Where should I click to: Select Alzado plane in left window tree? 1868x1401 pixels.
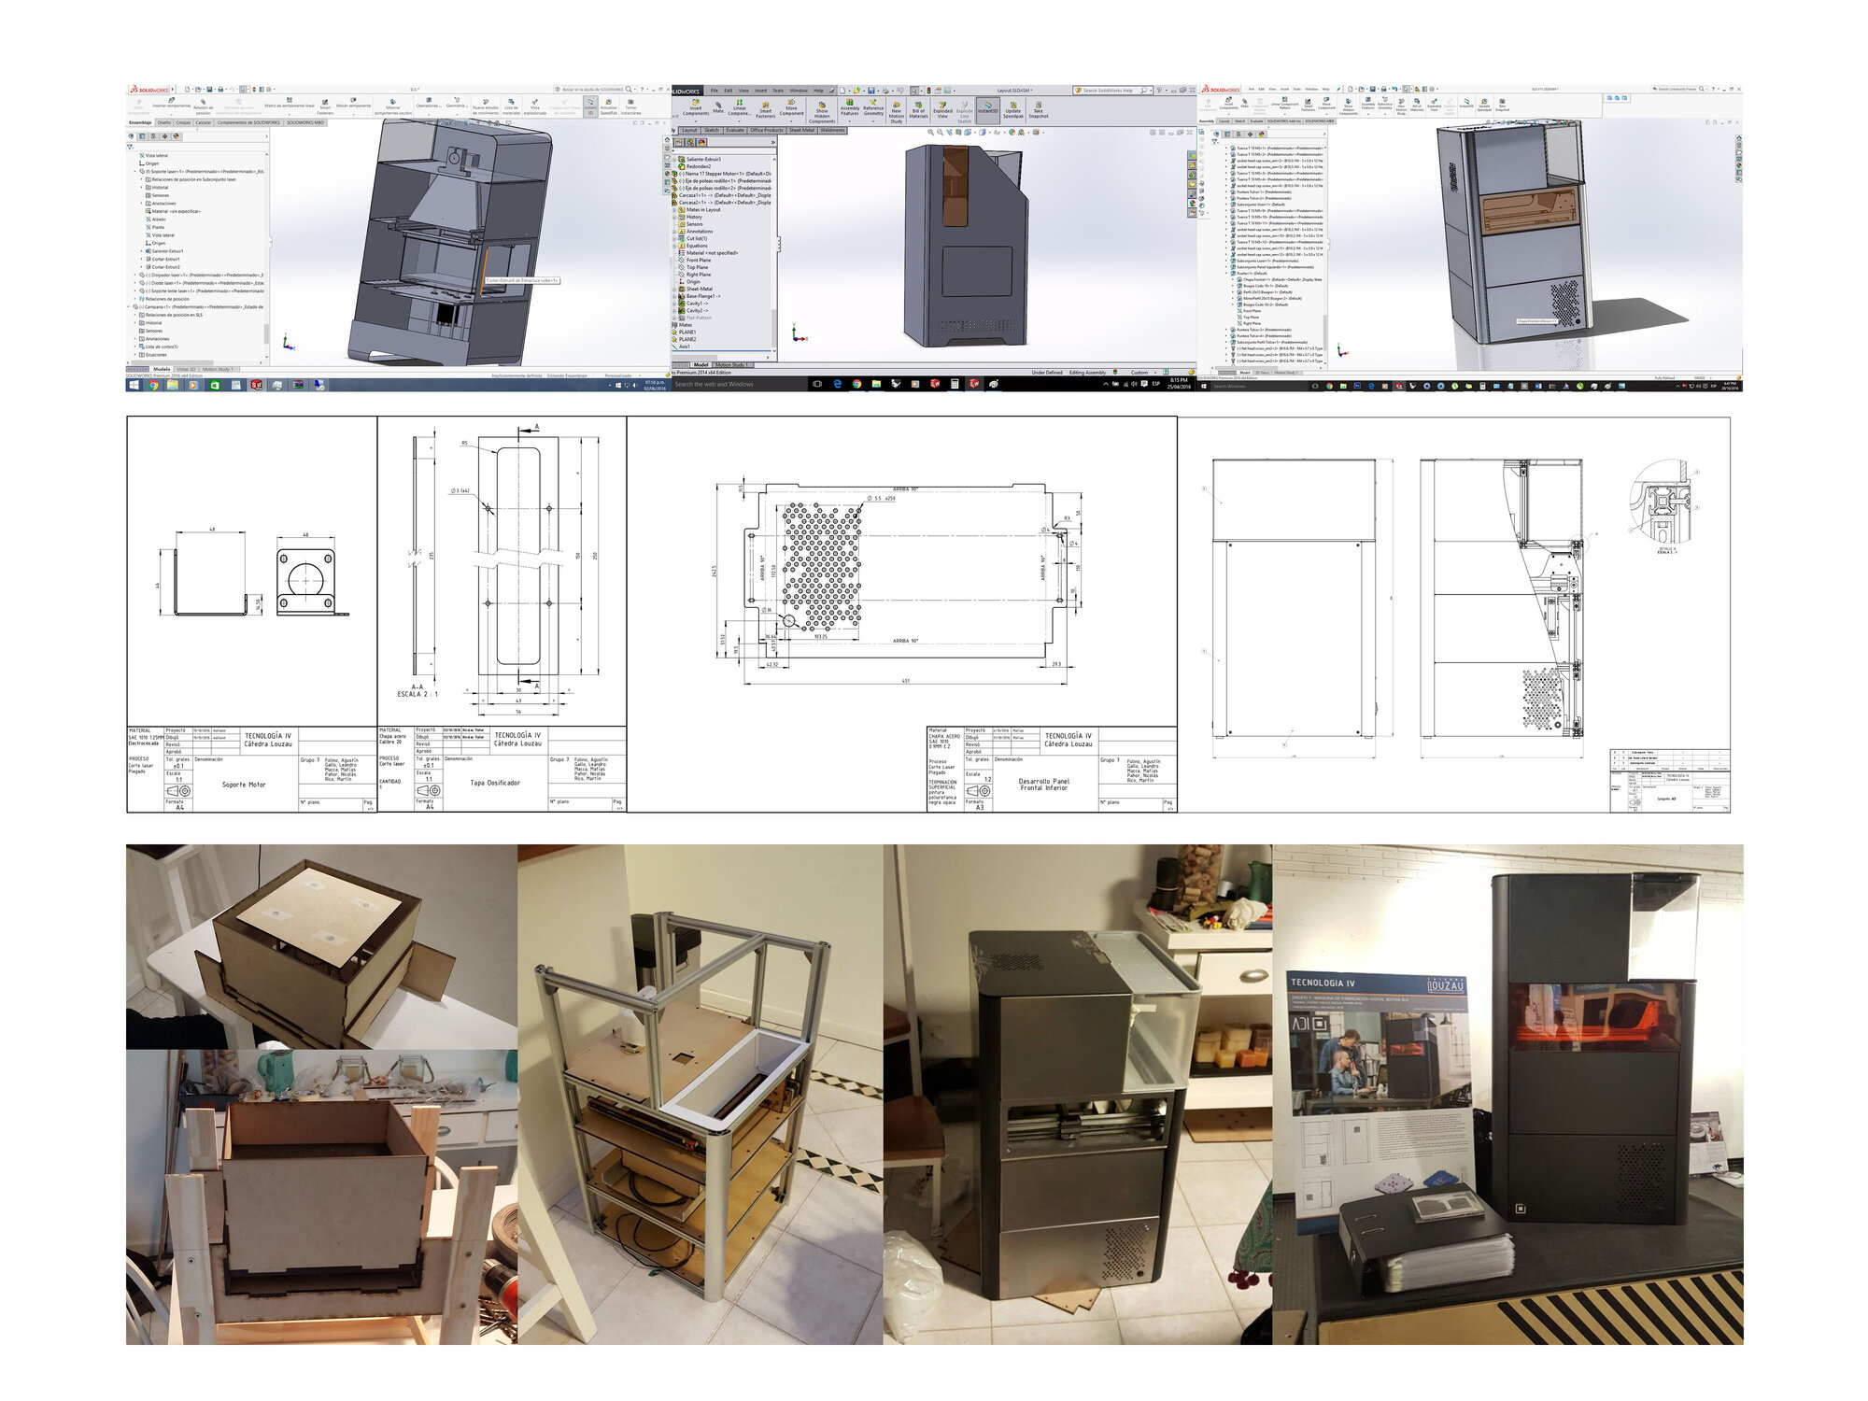[156, 219]
